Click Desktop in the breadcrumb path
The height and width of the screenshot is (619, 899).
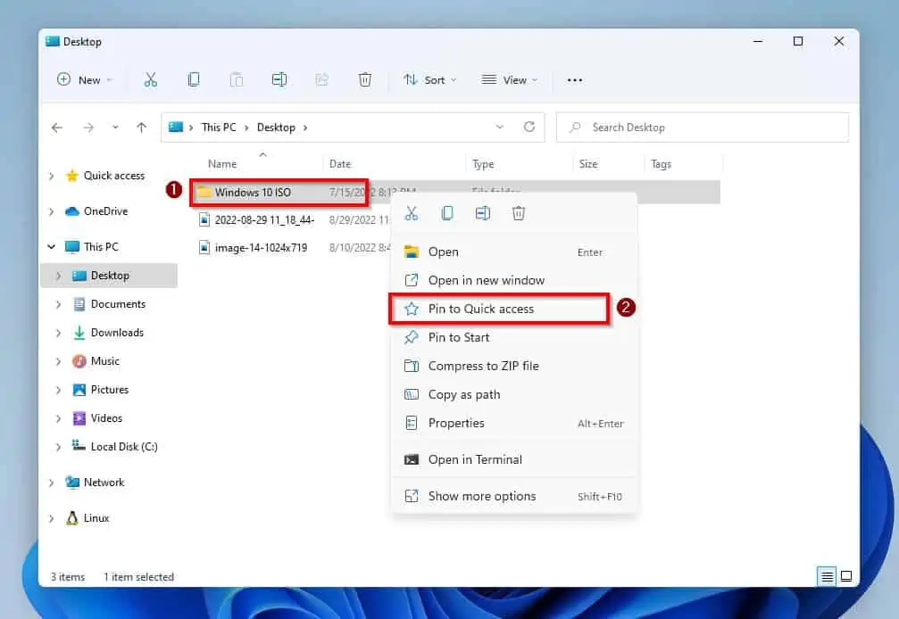click(276, 128)
